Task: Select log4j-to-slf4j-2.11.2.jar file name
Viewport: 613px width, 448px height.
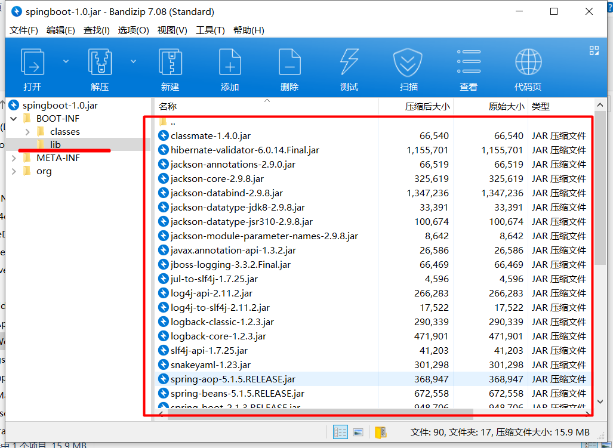Action: tap(220, 307)
